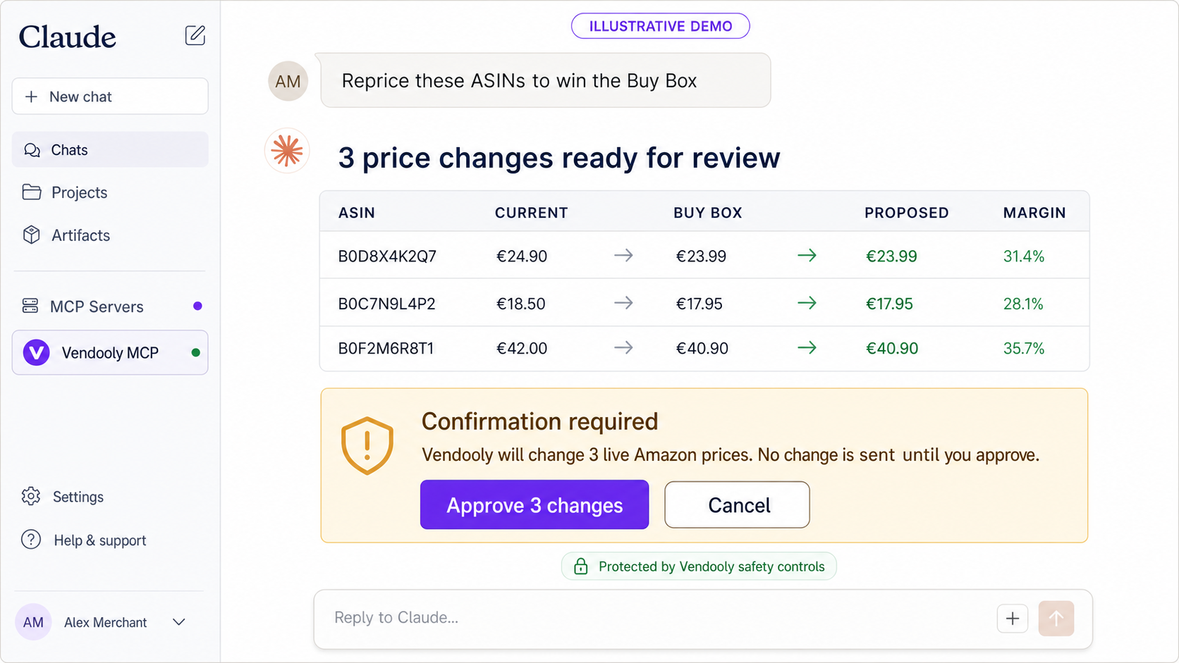This screenshot has height=663, width=1179.
Task: Click the CURRENT column header
Action: [x=531, y=213]
